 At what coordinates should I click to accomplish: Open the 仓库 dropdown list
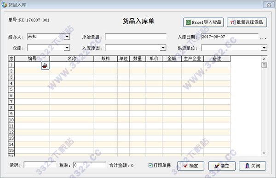pyautogui.click(x=67, y=48)
